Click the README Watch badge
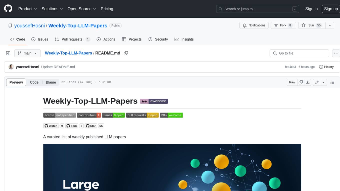Image resolution: width=340 pixels, height=191 pixels. click(51, 126)
